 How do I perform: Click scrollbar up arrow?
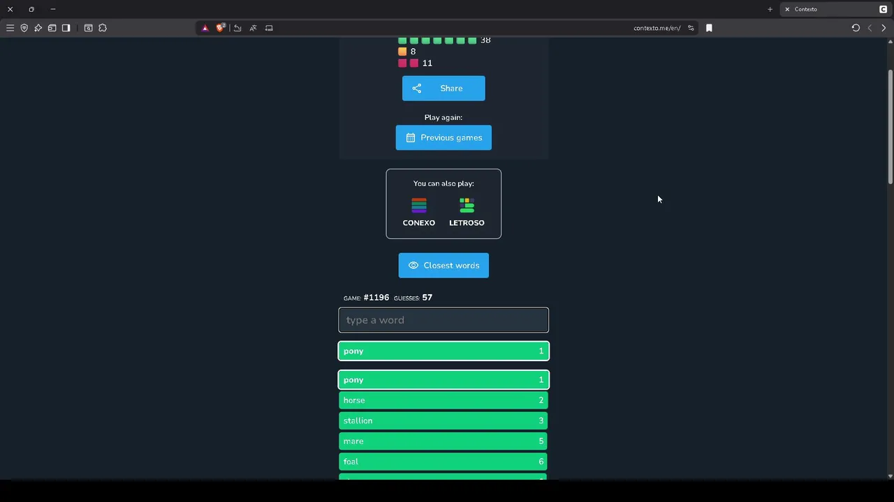click(x=890, y=41)
